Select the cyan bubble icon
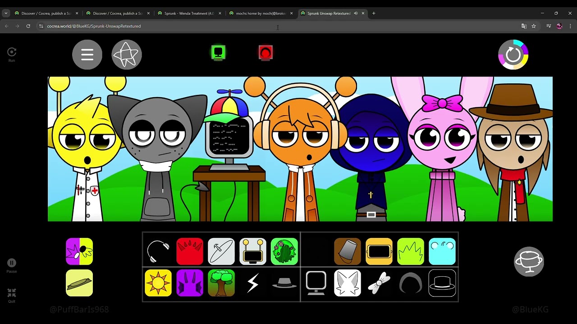 pyautogui.click(x=442, y=251)
